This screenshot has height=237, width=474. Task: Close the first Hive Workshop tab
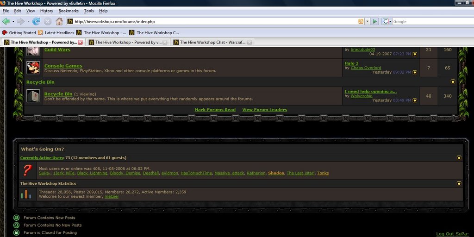click(80, 42)
